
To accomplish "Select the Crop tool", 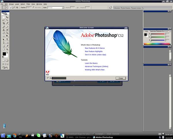I will pyautogui.click(x=4, y=23).
